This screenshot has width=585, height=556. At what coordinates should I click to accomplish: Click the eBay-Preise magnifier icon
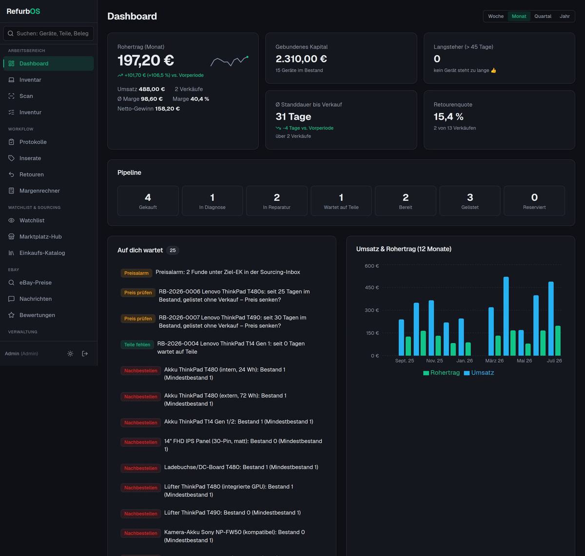(x=12, y=282)
